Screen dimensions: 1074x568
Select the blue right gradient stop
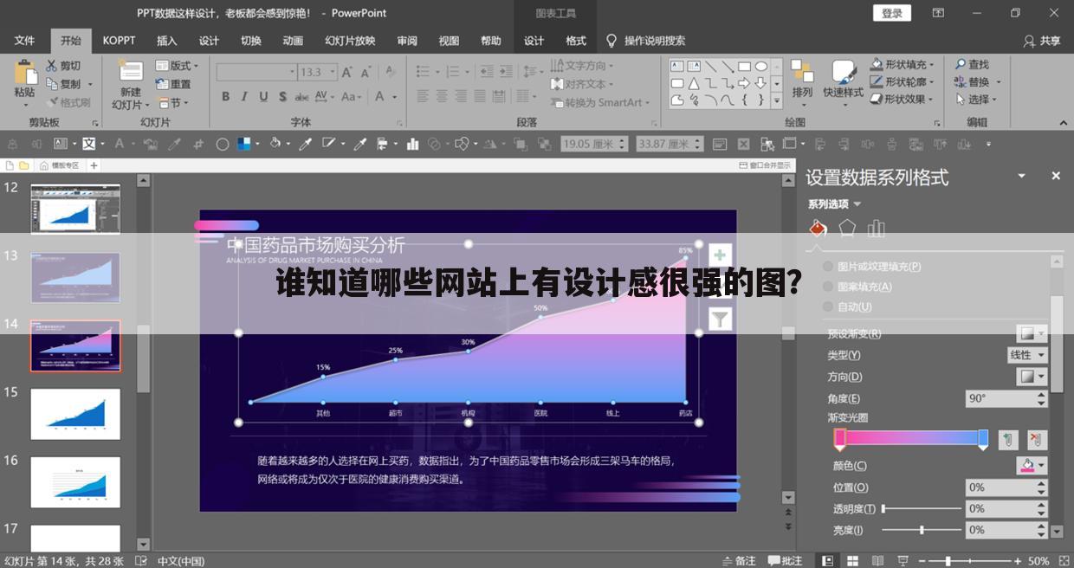pos(983,440)
